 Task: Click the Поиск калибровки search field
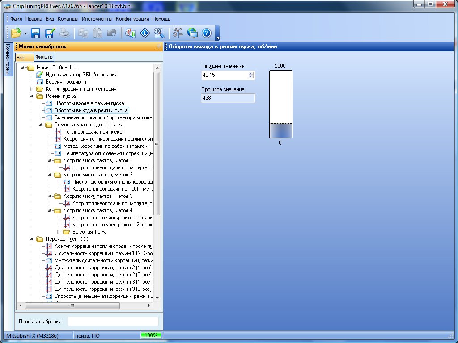point(113,322)
